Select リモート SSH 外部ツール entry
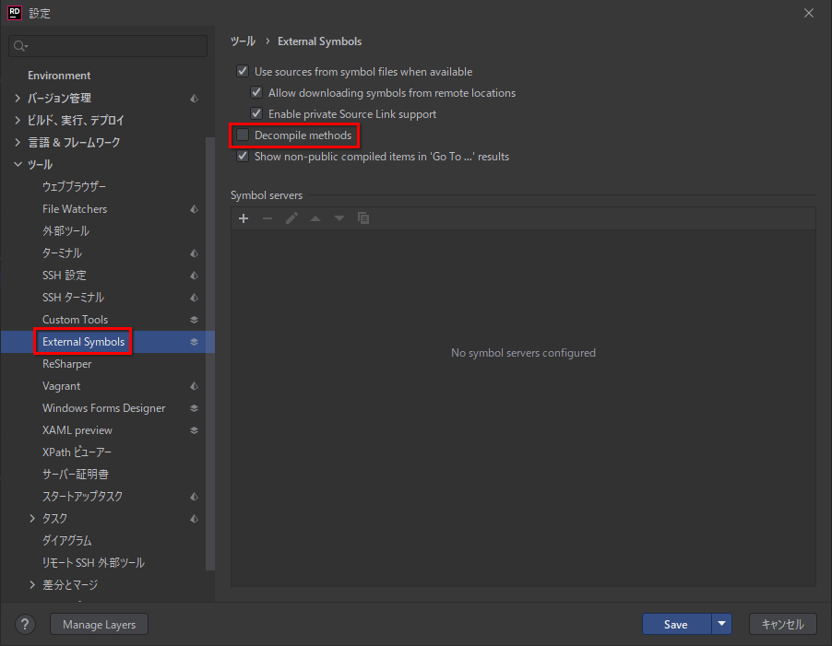Image resolution: width=832 pixels, height=646 pixels. 93,563
